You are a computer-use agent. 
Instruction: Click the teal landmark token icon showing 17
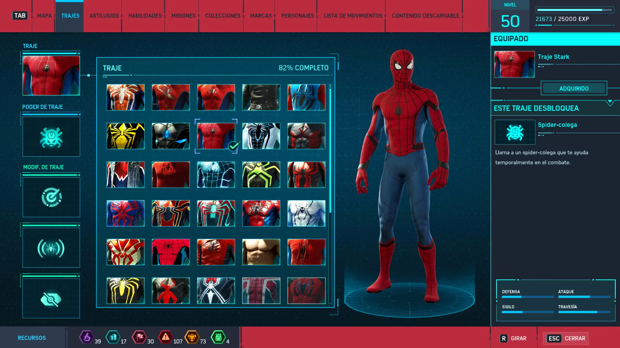point(113,337)
